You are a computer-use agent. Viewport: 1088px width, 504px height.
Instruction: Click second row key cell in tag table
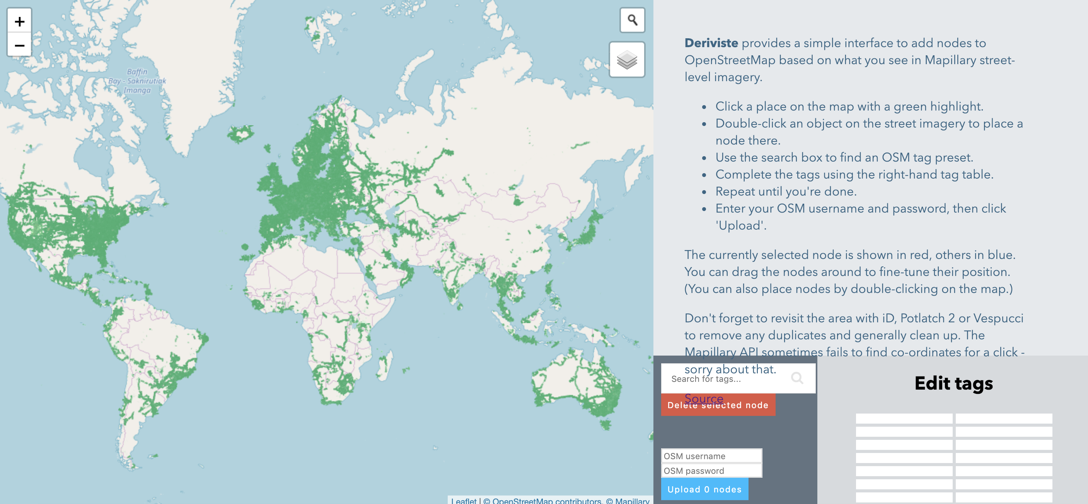point(904,431)
